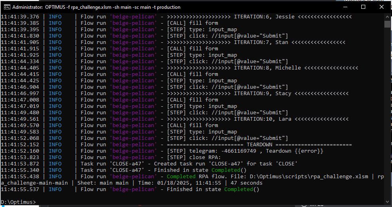The height and width of the screenshot is (207, 392).
Task: Click '[STEP] type: input_map' at 11:41:49.583
Action: point(202,131)
